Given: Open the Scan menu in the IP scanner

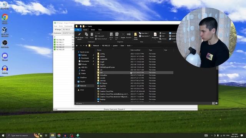Looking at the screenshot, I should 55,26.
